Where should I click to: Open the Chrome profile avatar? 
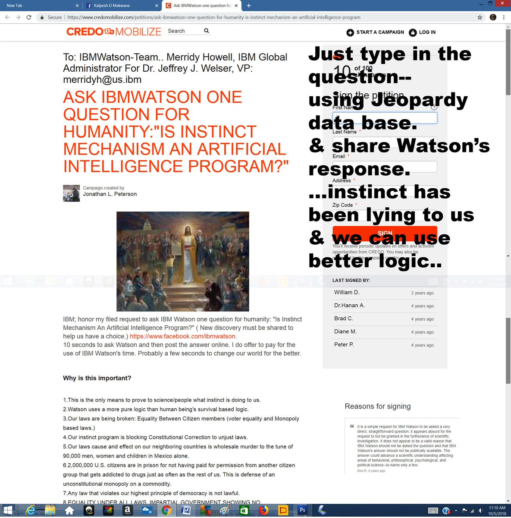click(x=493, y=17)
